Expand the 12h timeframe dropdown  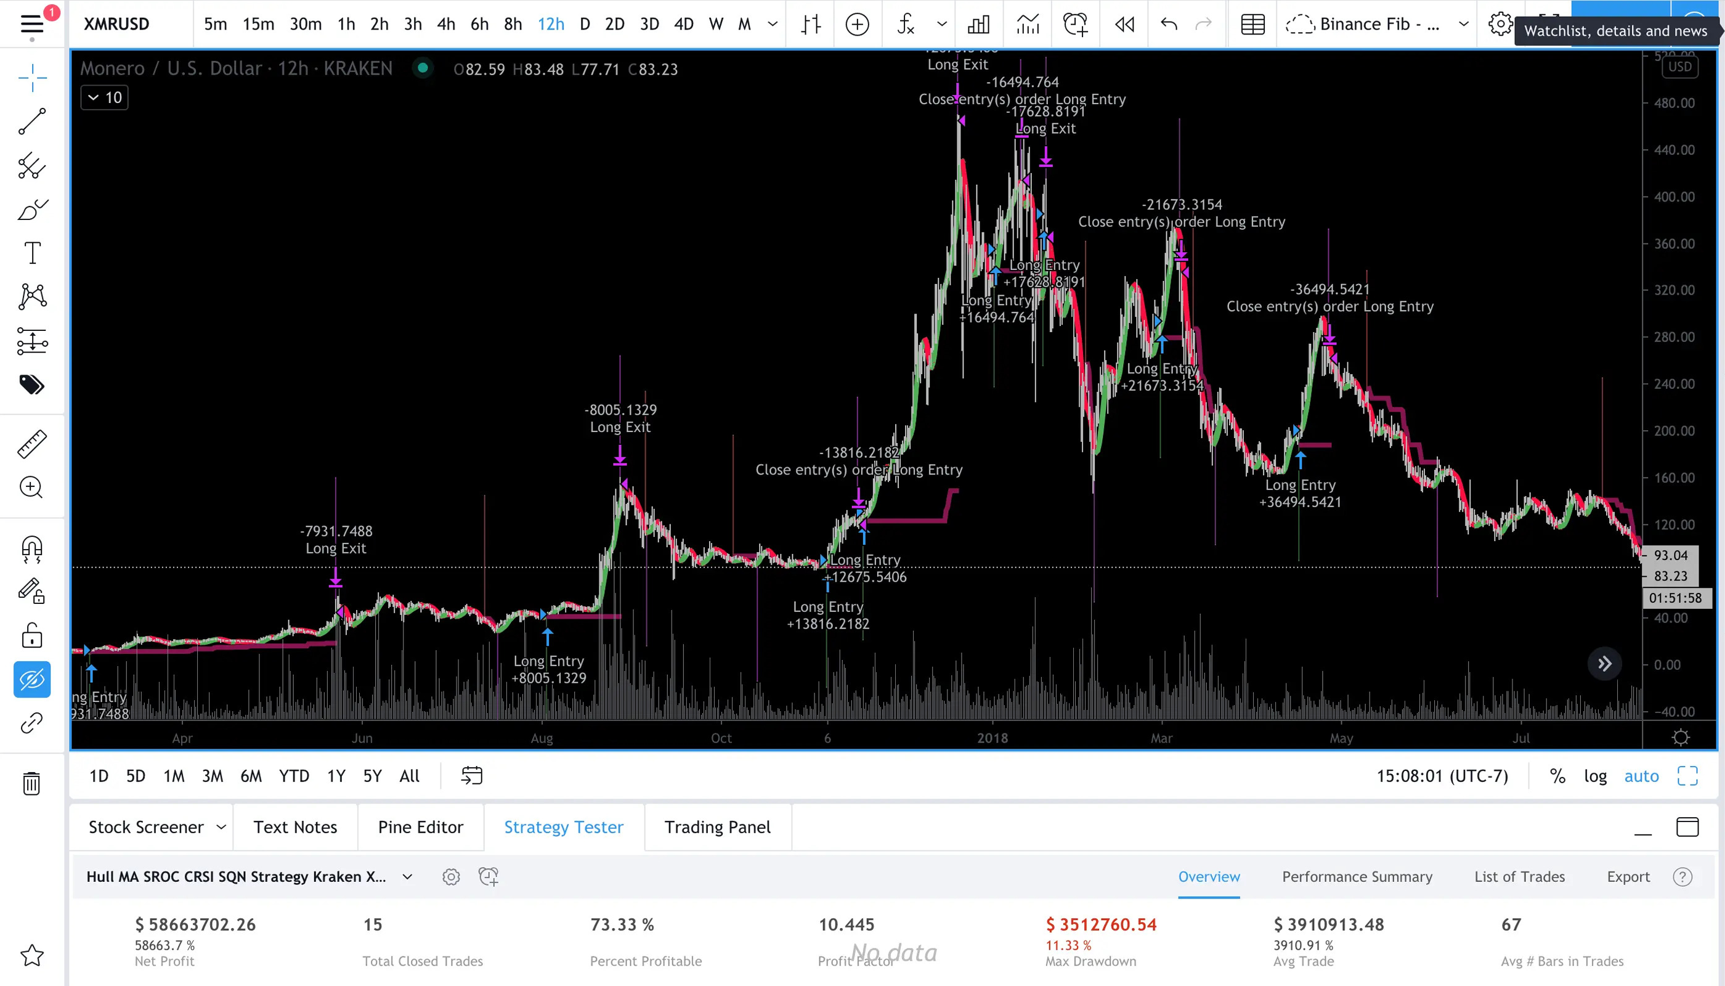(x=771, y=23)
